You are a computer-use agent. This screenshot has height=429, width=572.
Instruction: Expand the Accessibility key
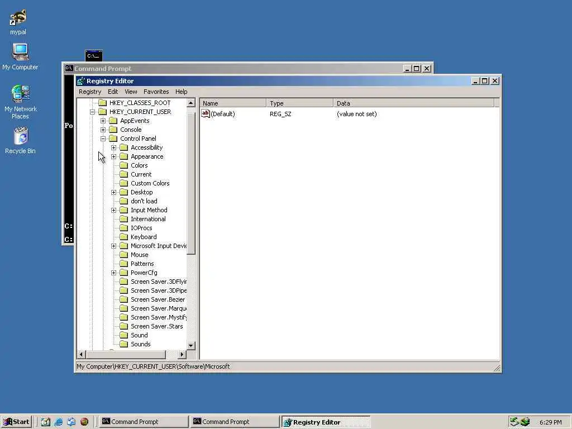point(113,147)
